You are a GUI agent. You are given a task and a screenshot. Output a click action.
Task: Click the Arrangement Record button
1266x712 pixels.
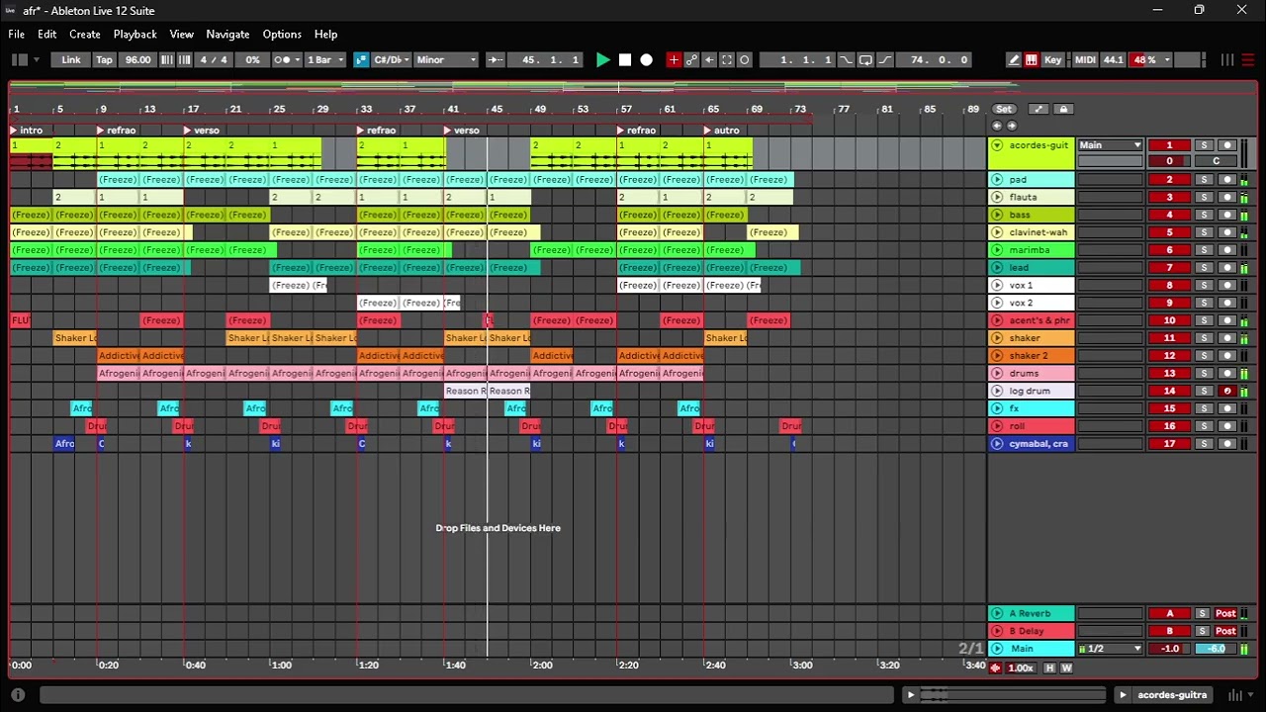tap(647, 60)
